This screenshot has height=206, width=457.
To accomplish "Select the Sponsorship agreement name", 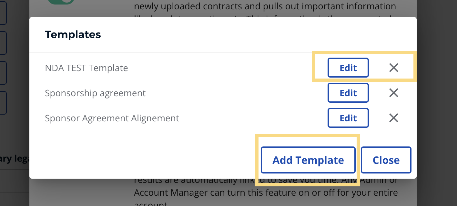I will 95,93.
